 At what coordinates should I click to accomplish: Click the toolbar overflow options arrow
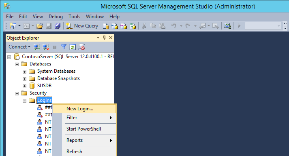[285, 26]
